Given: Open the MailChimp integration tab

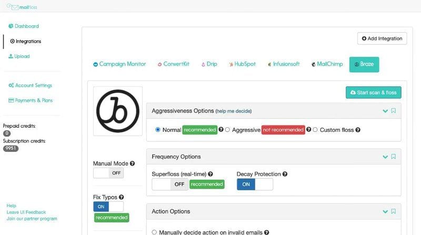Looking at the screenshot, I should click(327, 64).
